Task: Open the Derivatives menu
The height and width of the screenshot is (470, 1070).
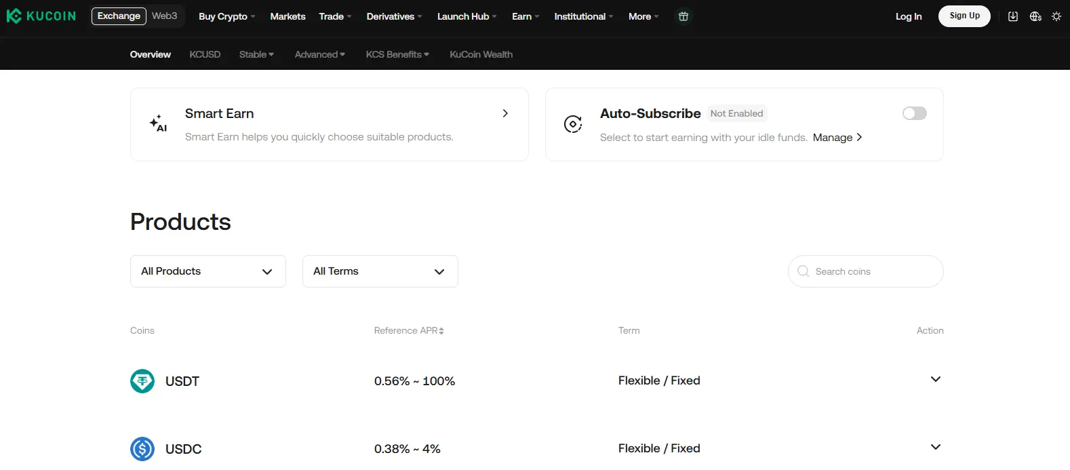Action: coord(394,16)
